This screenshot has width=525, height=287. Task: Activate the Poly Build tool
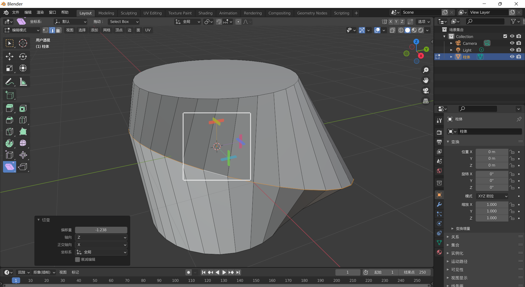coord(23,132)
